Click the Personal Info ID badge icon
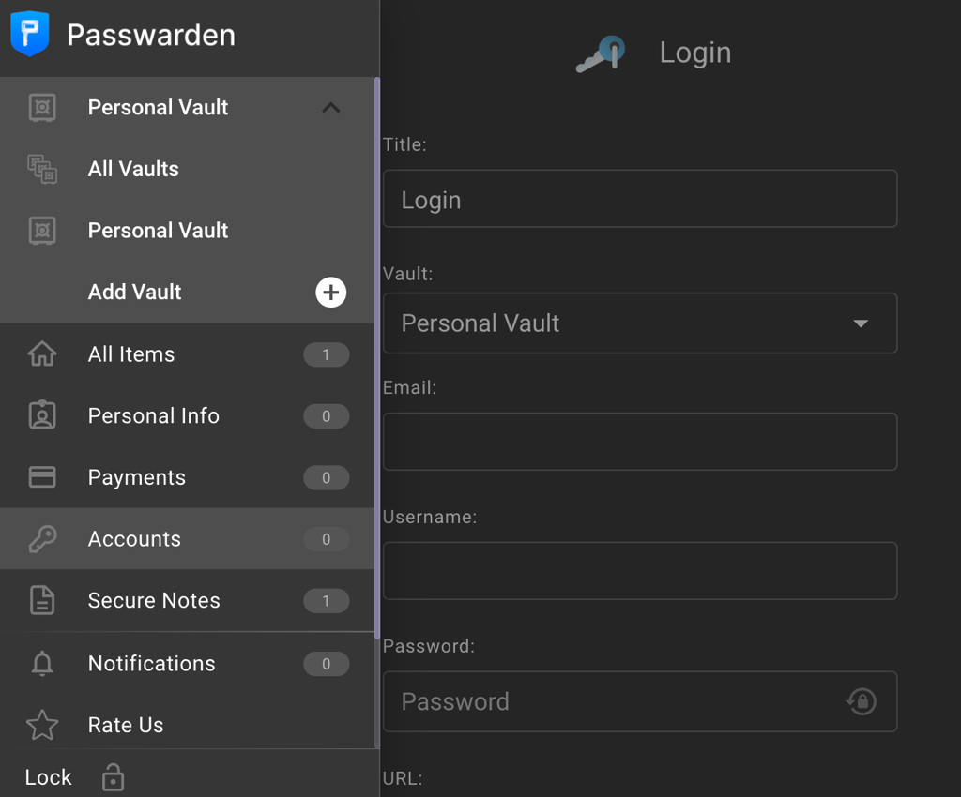 click(42, 415)
